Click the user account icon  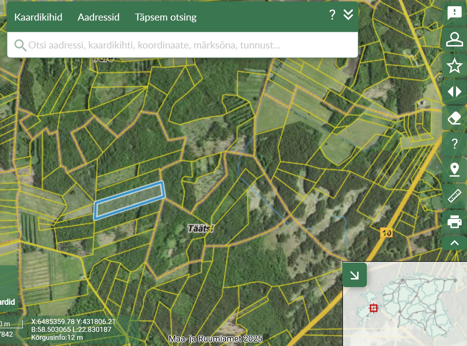click(454, 39)
